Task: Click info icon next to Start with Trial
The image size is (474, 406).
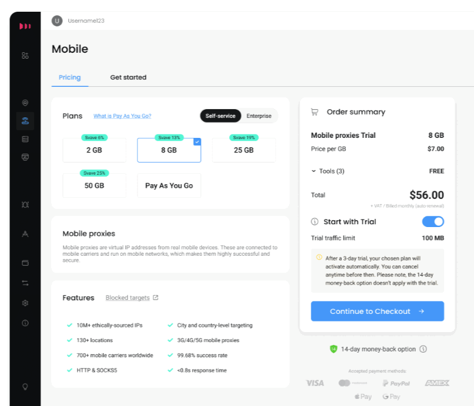Action: click(x=315, y=222)
